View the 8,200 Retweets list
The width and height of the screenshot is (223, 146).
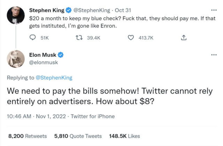pyautogui.click(x=28, y=136)
